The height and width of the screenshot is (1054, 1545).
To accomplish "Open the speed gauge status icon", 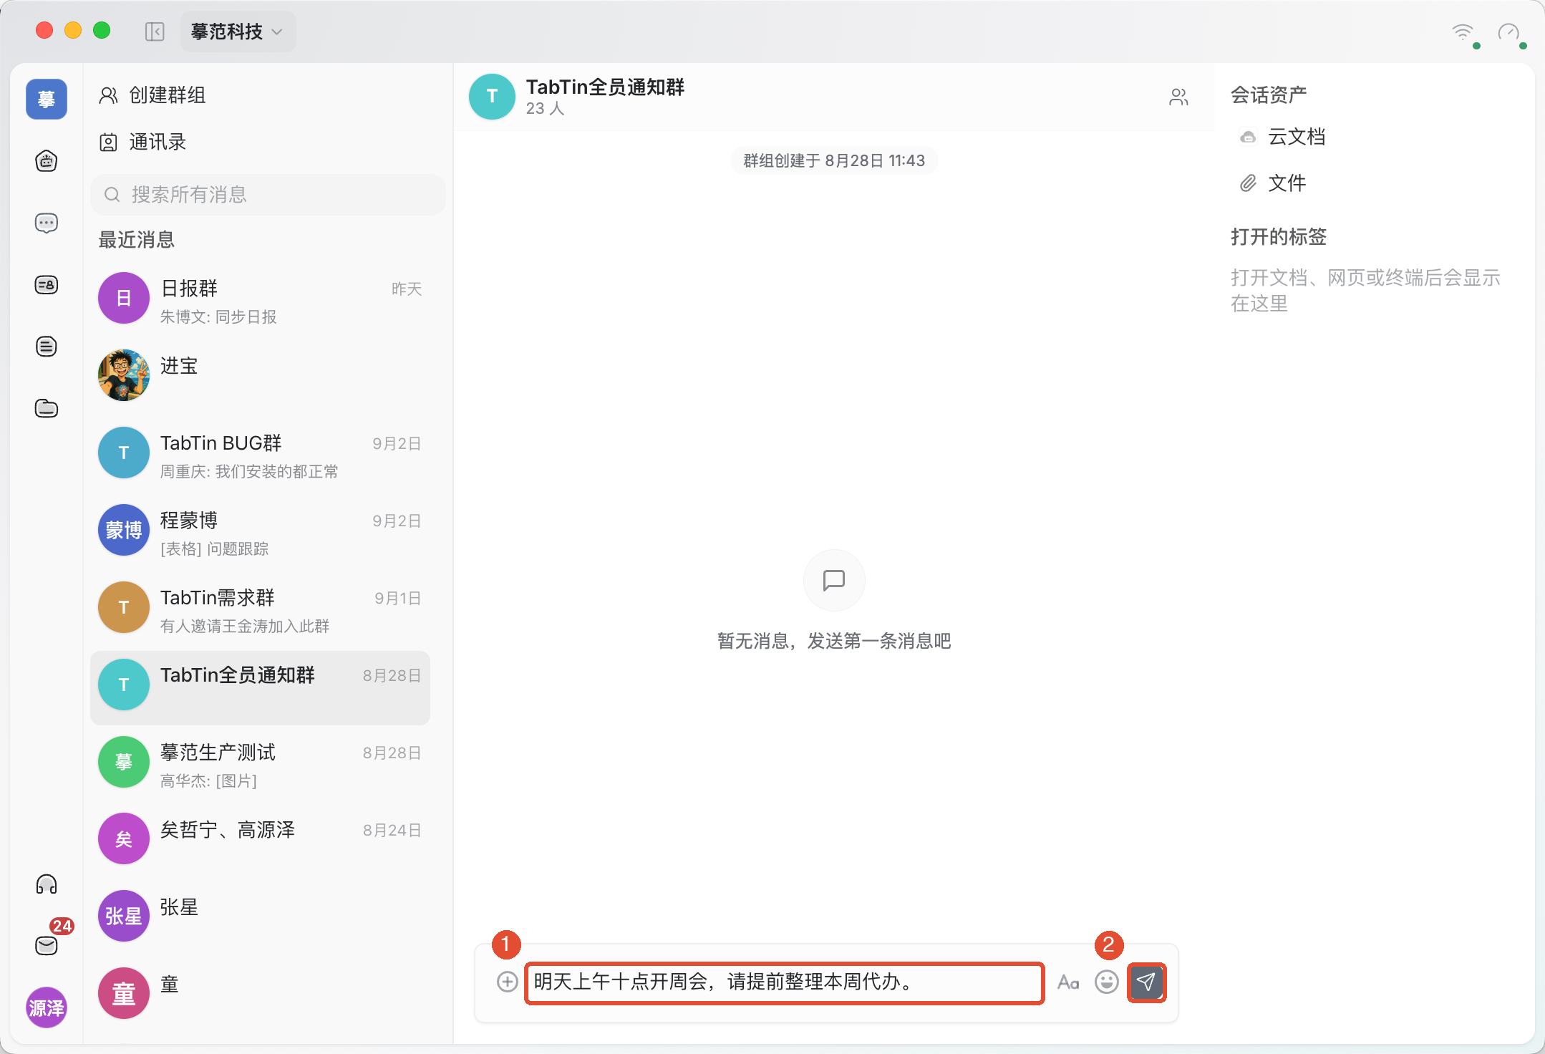I will pyautogui.click(x=1509, y=33).
